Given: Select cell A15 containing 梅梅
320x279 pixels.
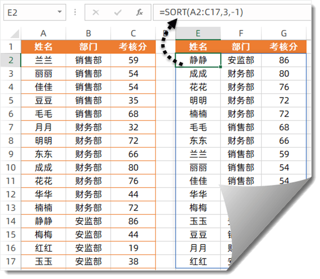Looking at the screenshot, I should [x=43, y=235].
